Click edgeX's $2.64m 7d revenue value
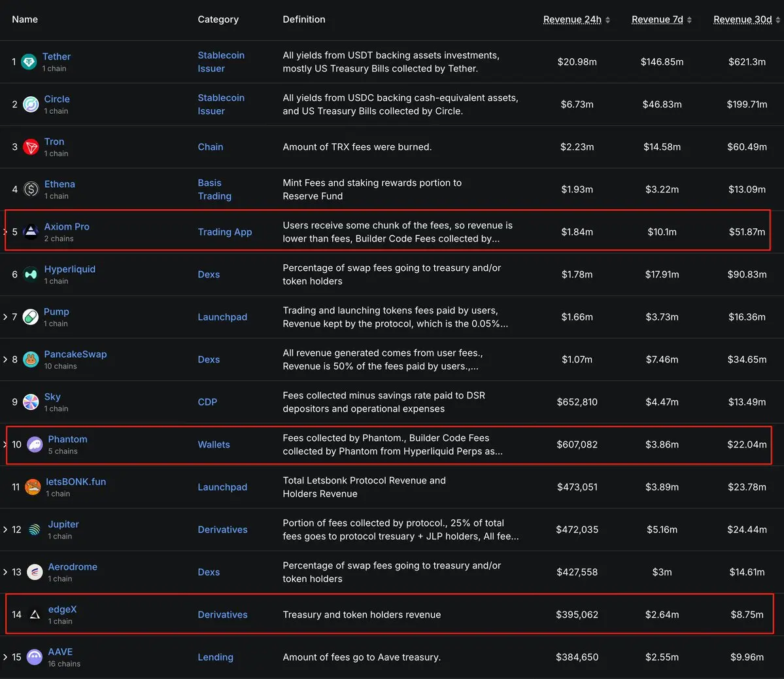This screenshot has width=784, height=679. pyautogui.click(x=662, y=614)
